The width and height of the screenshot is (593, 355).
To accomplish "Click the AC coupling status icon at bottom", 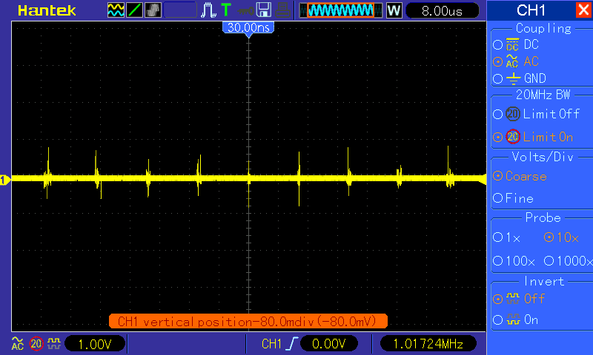I will tap(17, 343).
